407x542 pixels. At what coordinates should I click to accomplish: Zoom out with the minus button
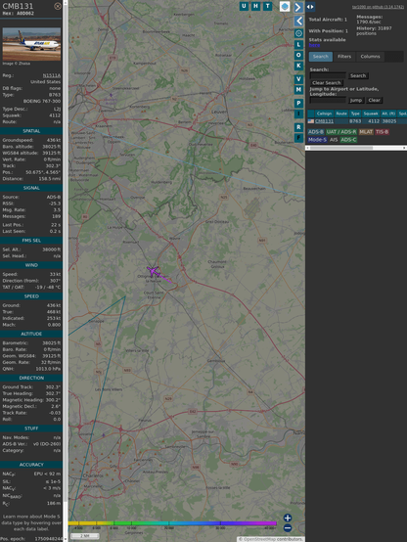pos(288,528)
